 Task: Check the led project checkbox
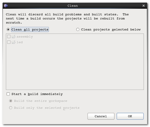point(9,42)
